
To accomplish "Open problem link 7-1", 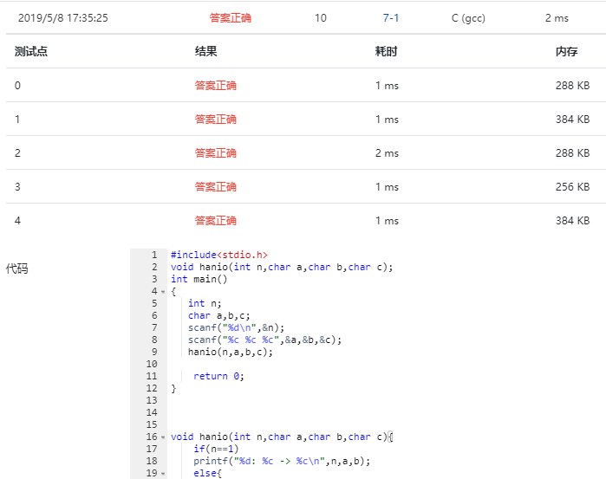I will [390, 18].
